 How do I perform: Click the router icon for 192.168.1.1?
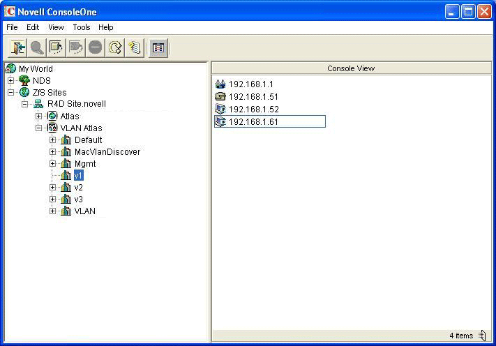point(220,84)
